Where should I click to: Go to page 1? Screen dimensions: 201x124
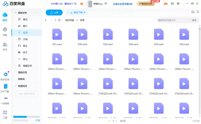point(109,121)
